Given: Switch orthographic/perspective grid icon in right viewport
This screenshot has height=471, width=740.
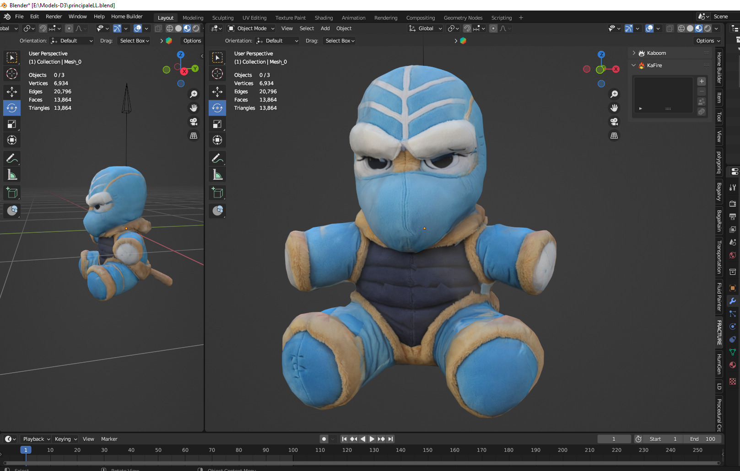Looking at the screenshot, I should 614,136.
